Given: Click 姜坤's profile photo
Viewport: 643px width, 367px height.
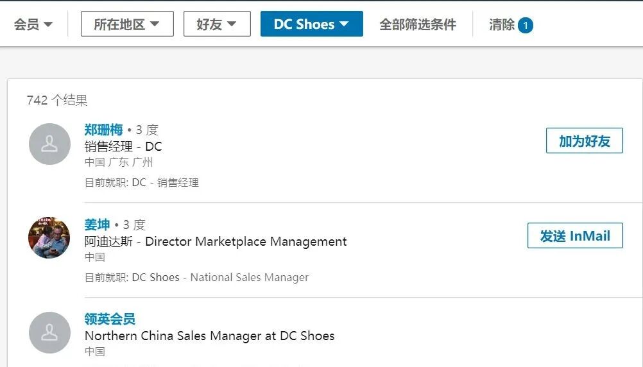Looking at the screenshot, I should (x=49, y=237).
